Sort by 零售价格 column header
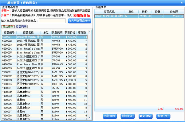 pos(70,32)
